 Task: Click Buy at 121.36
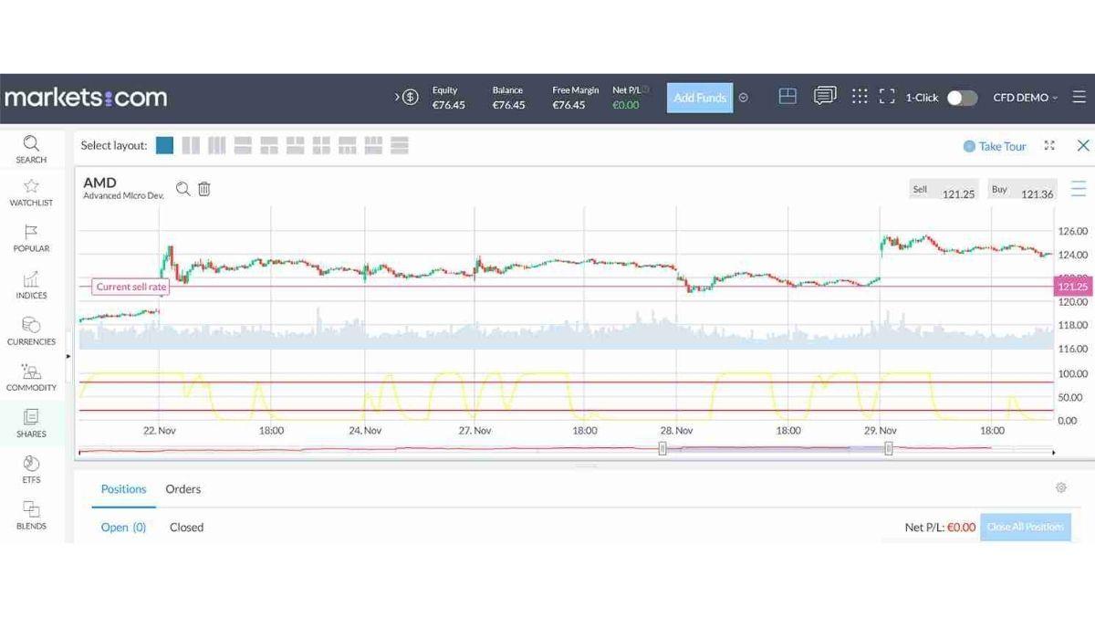click(x=1023, y=190)
